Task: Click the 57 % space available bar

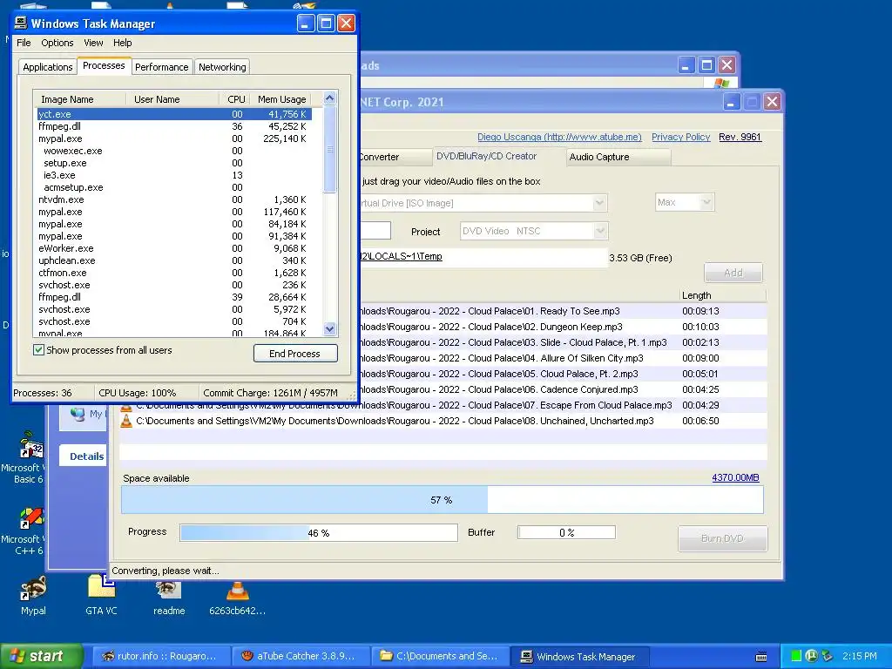Action: point(442,500)
